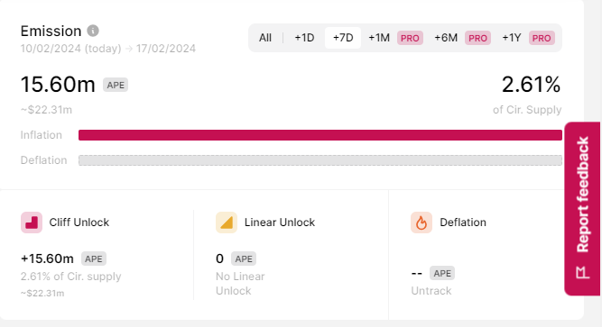Image resolution: width=602 pixels, height=327 pixels.
Task: Choose the +1M time range
Action: tap(379, 38)
